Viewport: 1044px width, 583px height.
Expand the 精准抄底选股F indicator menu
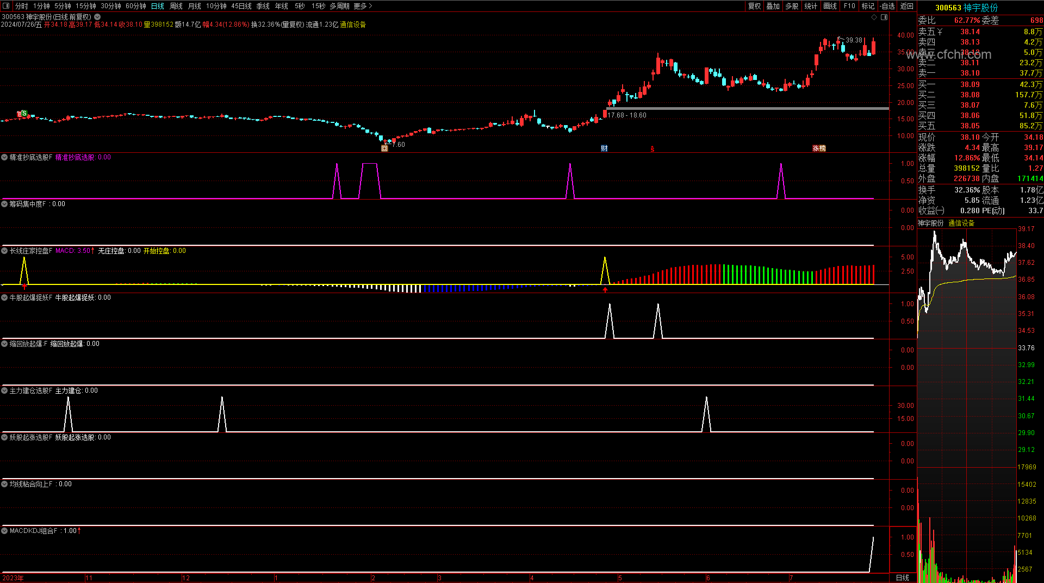(5, 157)
